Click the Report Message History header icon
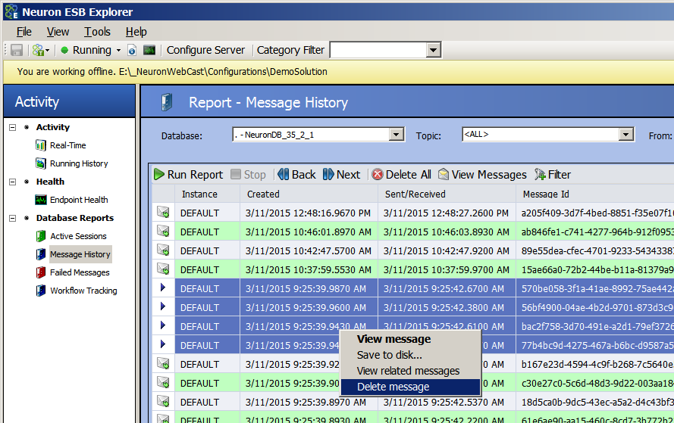Screen dimensions: 674x423 tap(167, 102)
